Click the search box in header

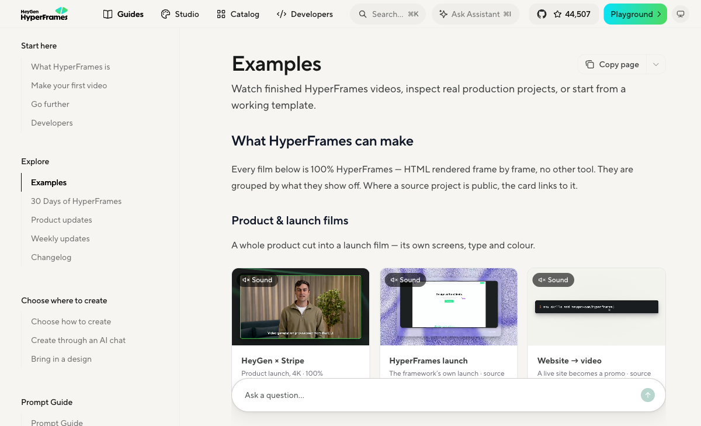pyautogui.click(x=388, y=14)
